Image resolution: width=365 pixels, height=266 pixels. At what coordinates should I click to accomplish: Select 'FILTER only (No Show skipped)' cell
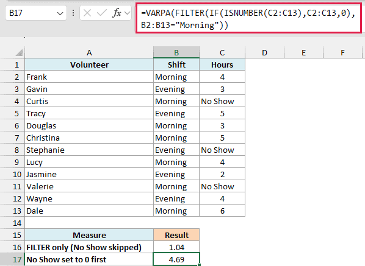[89, 247]
